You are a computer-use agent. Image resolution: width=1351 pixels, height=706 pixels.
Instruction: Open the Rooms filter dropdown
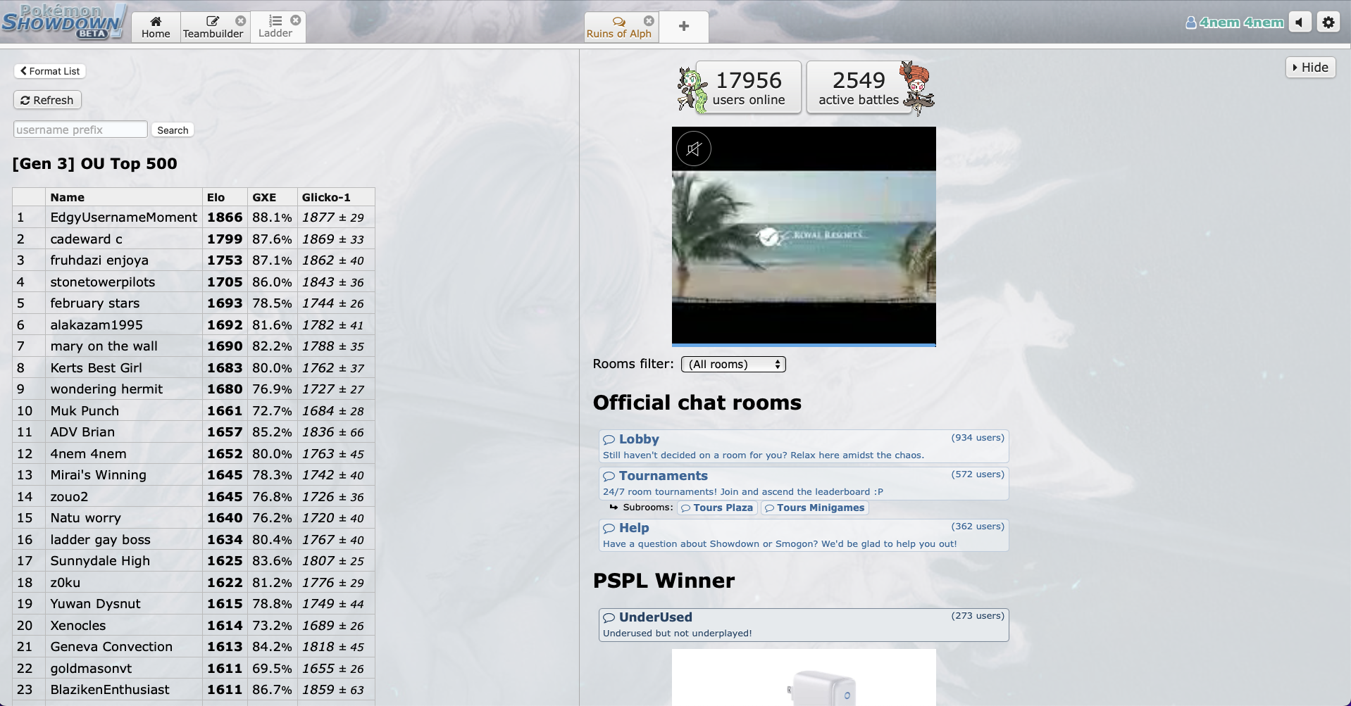[x=733, y=364]
